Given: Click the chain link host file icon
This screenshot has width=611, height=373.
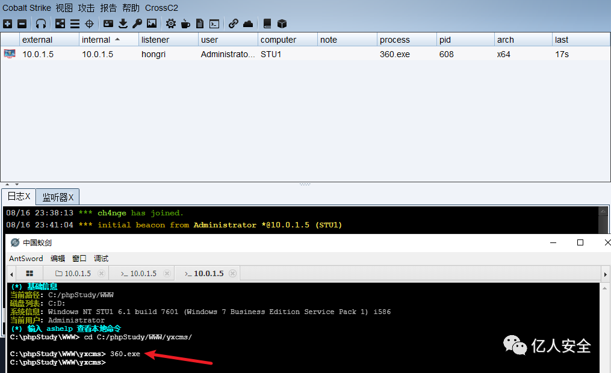Looking at the screenshot, I should (234, 23).
